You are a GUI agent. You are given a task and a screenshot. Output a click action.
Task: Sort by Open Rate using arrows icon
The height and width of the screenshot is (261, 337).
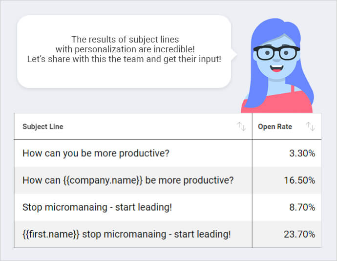tap(310, 126)
